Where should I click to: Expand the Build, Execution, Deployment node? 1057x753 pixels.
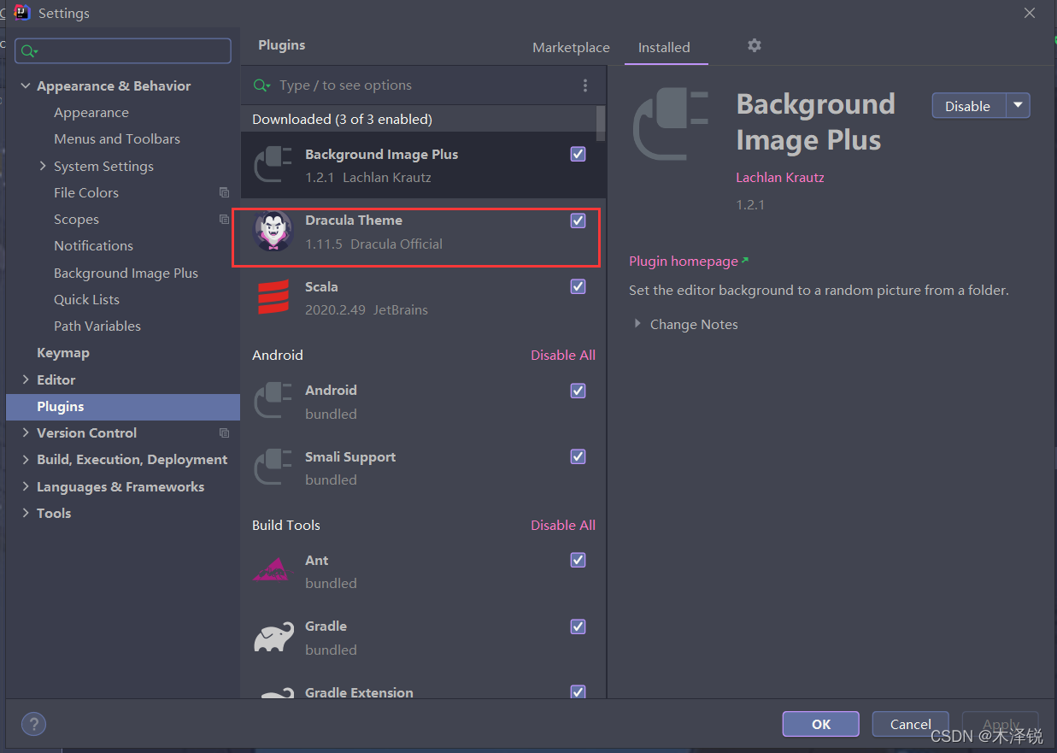(26, 459)
